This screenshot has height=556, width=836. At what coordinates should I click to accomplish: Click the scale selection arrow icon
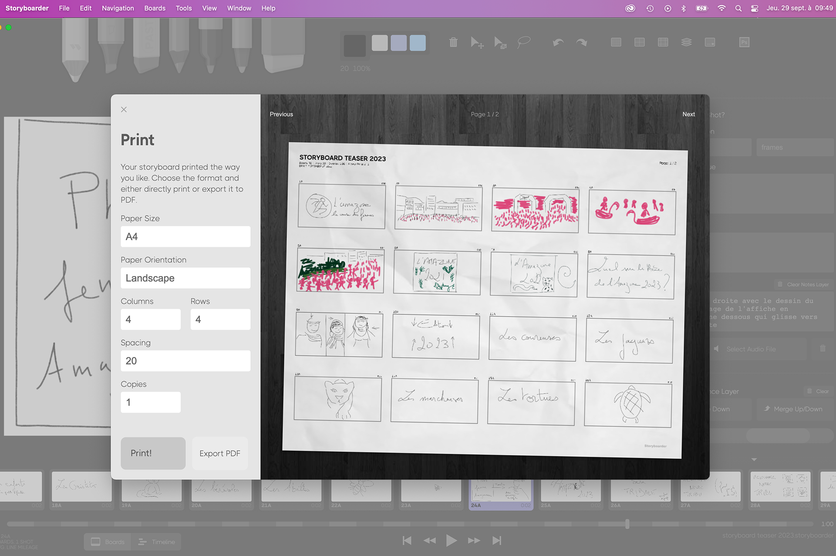(500, 42)
